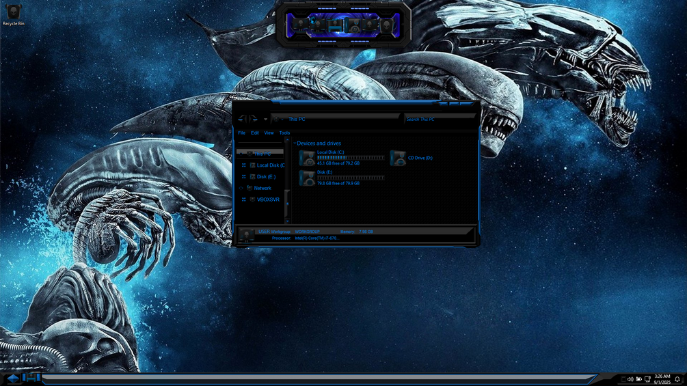Click the navigation pane scrollbar down arrow
The height and width of the screenshot is (386, 687).
287,221
